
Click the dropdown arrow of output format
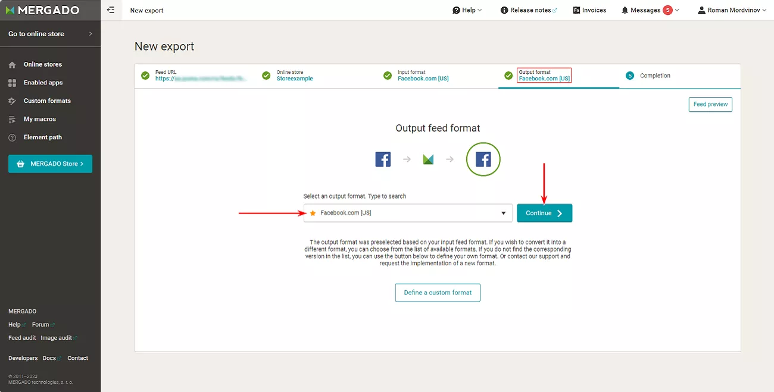click(504, 213)
